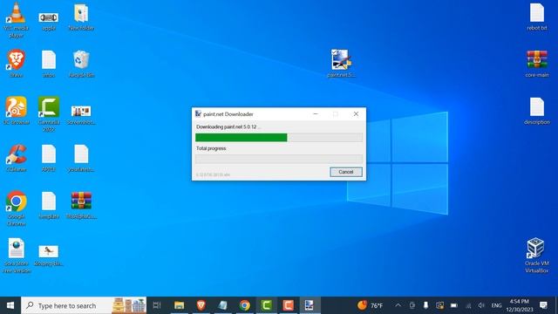Viewport: 558px width, 314px height.
Task: Select the bird image file at bottom left
Action: click(x=49, y=256)
